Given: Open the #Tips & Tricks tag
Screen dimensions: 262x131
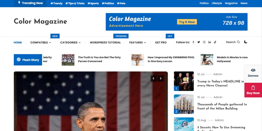Looking at the screenshot, I should pos(75,3).
